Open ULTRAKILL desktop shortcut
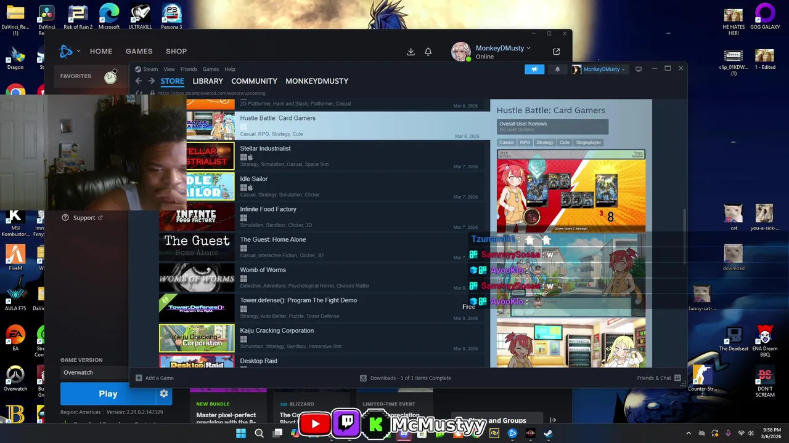Image resolution: width=789 pixels, height=443 pixels. coord(141,17)
